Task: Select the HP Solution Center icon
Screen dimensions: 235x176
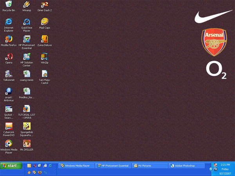Action: 27,60
